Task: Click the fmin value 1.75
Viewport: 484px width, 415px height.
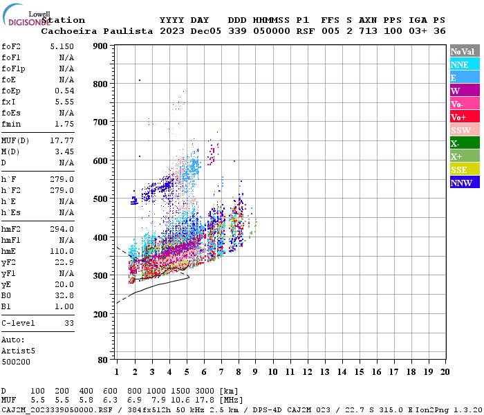Action: [x=64, y=124]
